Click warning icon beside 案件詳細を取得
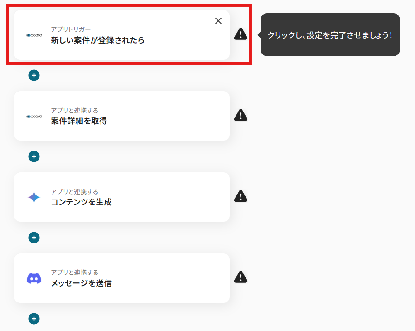Screen dimensions: 415x331 [241, 115]
